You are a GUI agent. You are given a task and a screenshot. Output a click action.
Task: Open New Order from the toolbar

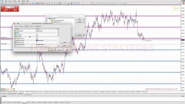tap(25, 3)
